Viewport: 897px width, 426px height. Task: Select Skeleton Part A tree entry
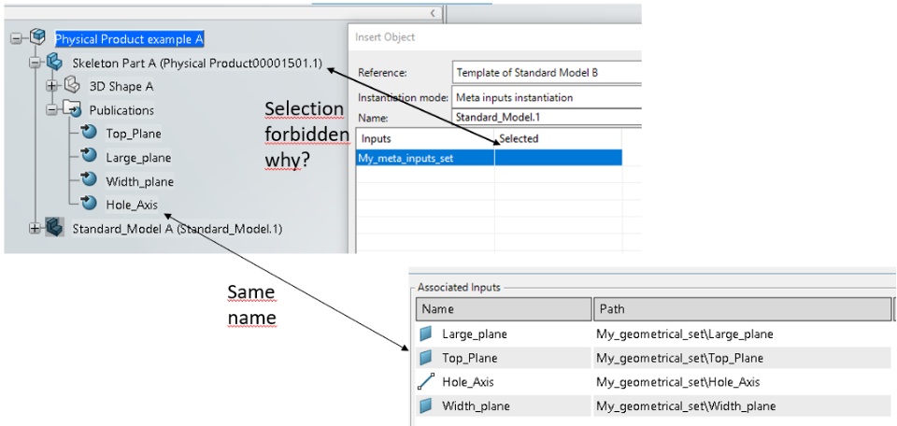pyautogui.click(x=198, y=63)
